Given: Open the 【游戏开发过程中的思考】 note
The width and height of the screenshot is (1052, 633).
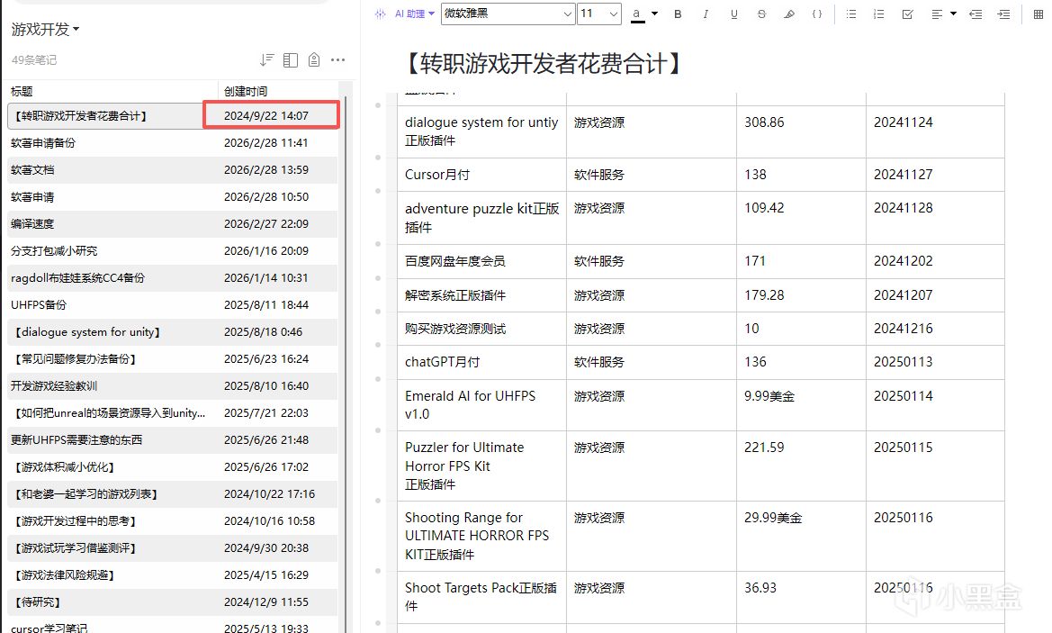Looking at the screenshot, I should (x=173, y=521).
